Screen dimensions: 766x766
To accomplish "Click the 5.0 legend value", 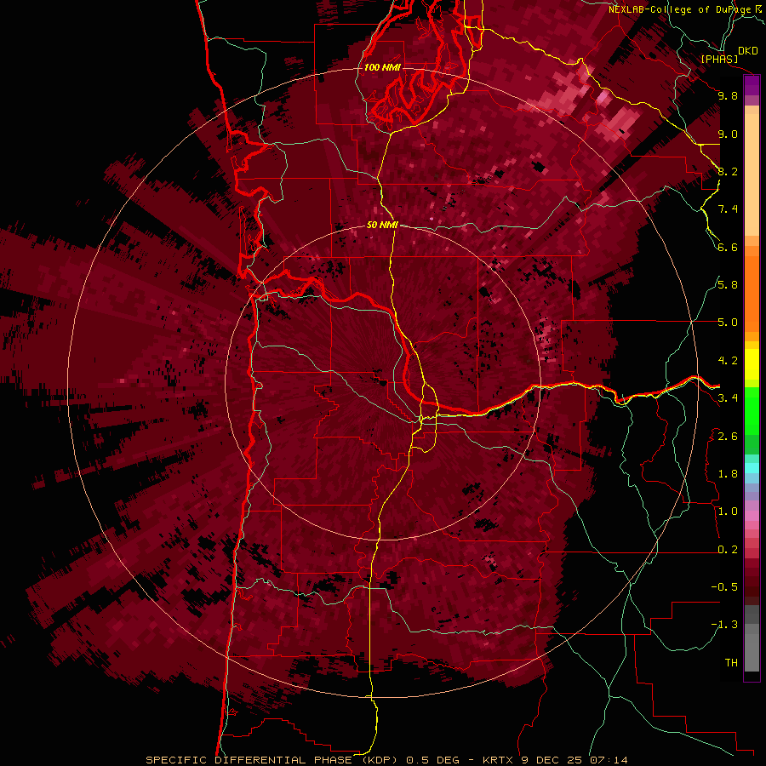I will pyautogui.click(x=728, y=323).
